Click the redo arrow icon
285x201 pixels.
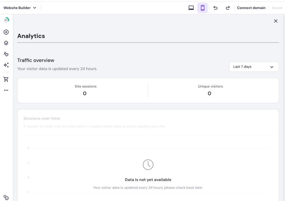tap(228, 8)
